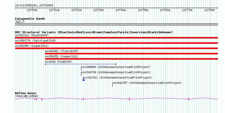Screen dimensions: 225x113
Task: Click the 137780k ruler label
Action: click(210, 10)
